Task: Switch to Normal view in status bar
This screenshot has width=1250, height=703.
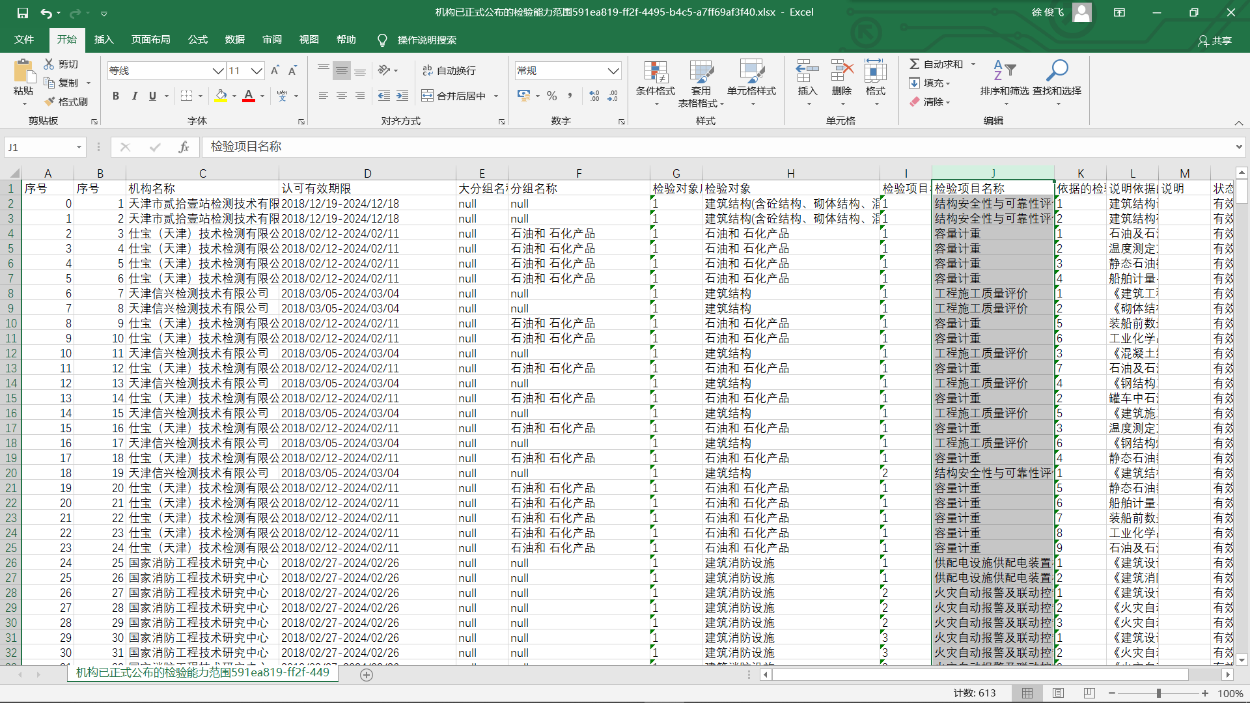Action: [1027, 693]
